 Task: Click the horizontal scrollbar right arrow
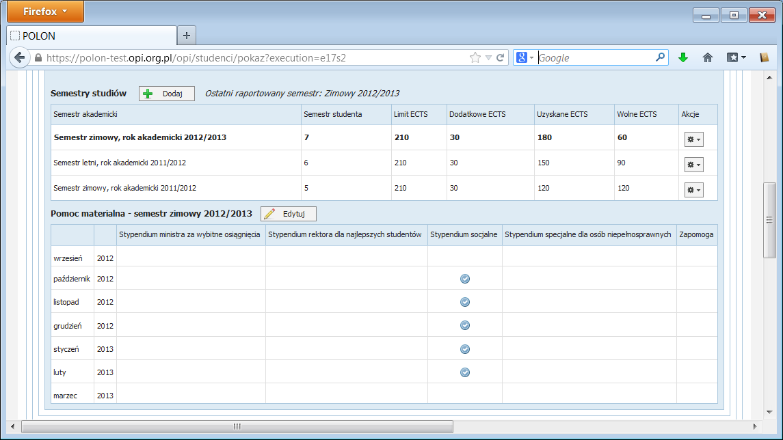pos(754,426)
